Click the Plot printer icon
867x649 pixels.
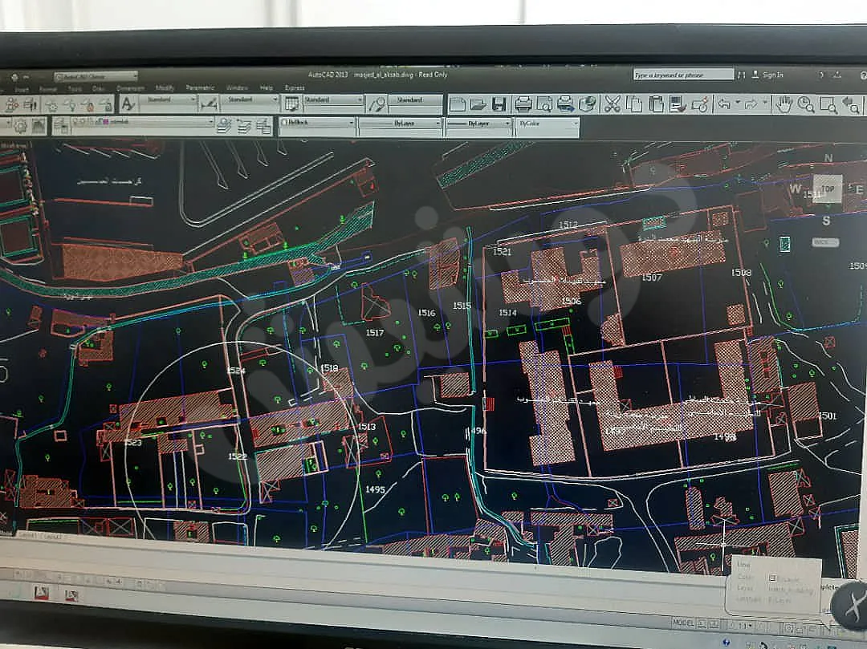[x=523, y=103]
